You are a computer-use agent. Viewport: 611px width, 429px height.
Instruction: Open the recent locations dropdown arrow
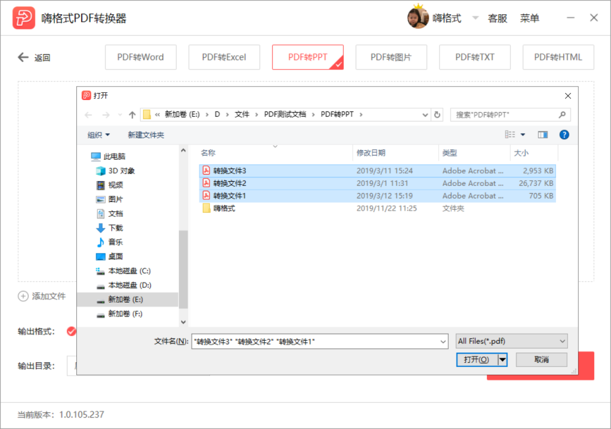[119, 115]
